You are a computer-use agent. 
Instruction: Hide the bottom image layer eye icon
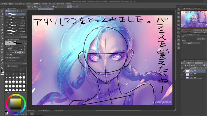click(182, 78)
